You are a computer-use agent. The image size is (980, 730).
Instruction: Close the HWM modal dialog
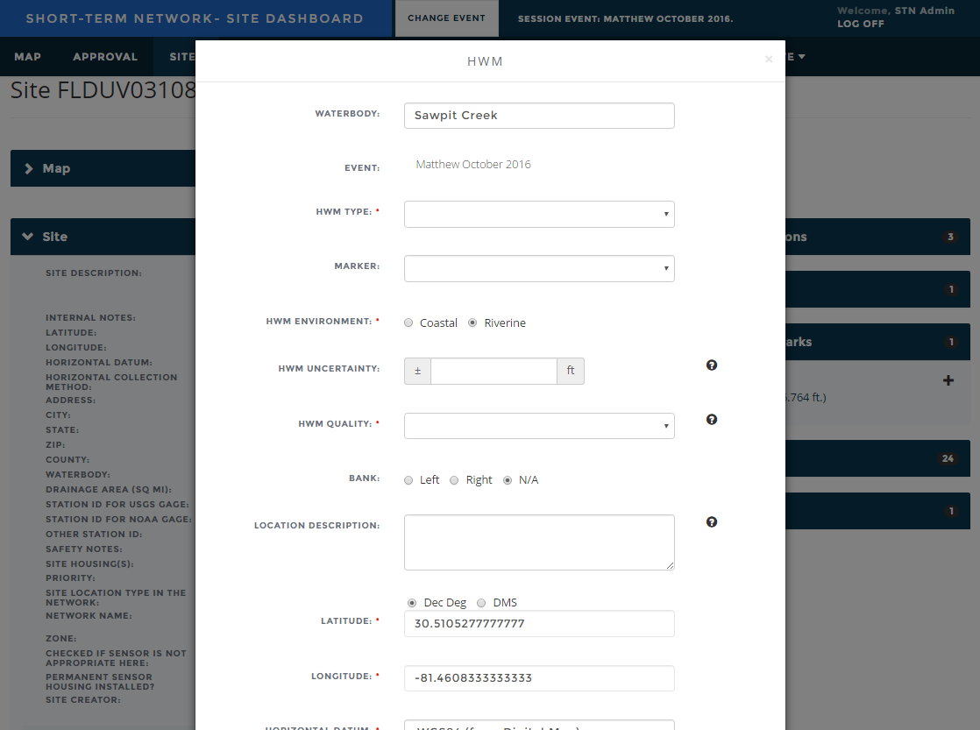pos(769,60)
